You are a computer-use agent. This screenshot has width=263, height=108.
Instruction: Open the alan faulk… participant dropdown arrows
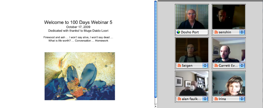pos(205,99)
